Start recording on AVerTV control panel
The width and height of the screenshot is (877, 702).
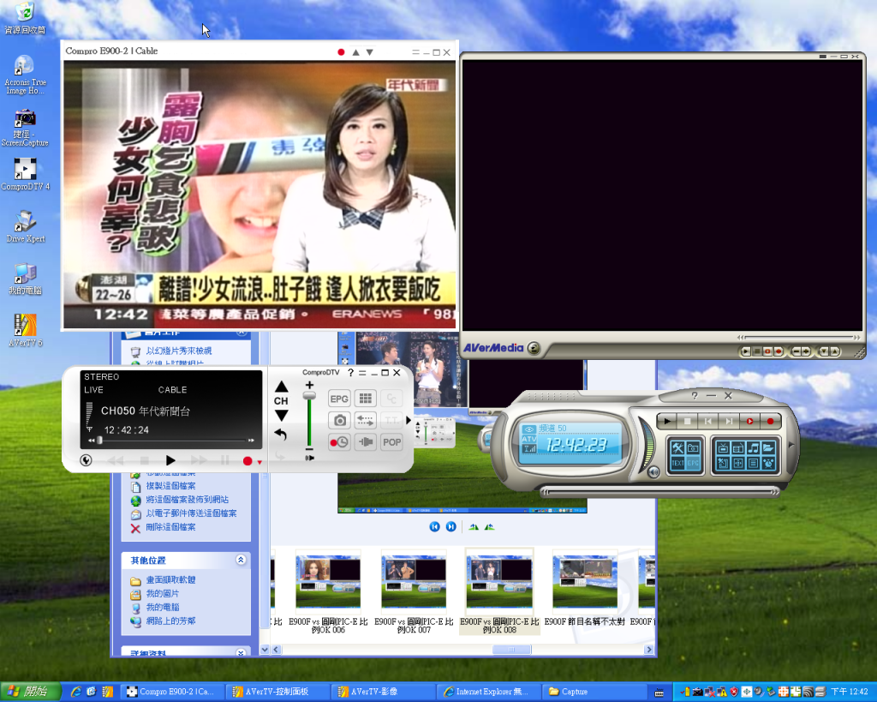coord(770,421)
